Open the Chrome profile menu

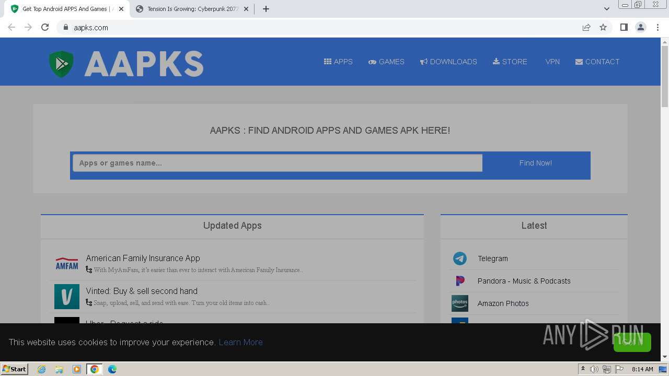641,27
